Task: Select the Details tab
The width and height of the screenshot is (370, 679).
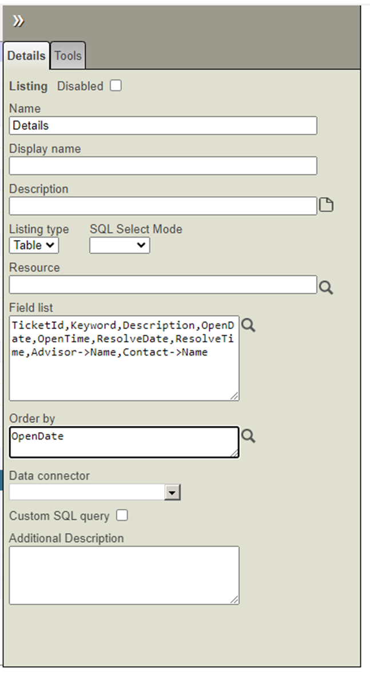Action: pyautogui.click(x=26, y=56)
